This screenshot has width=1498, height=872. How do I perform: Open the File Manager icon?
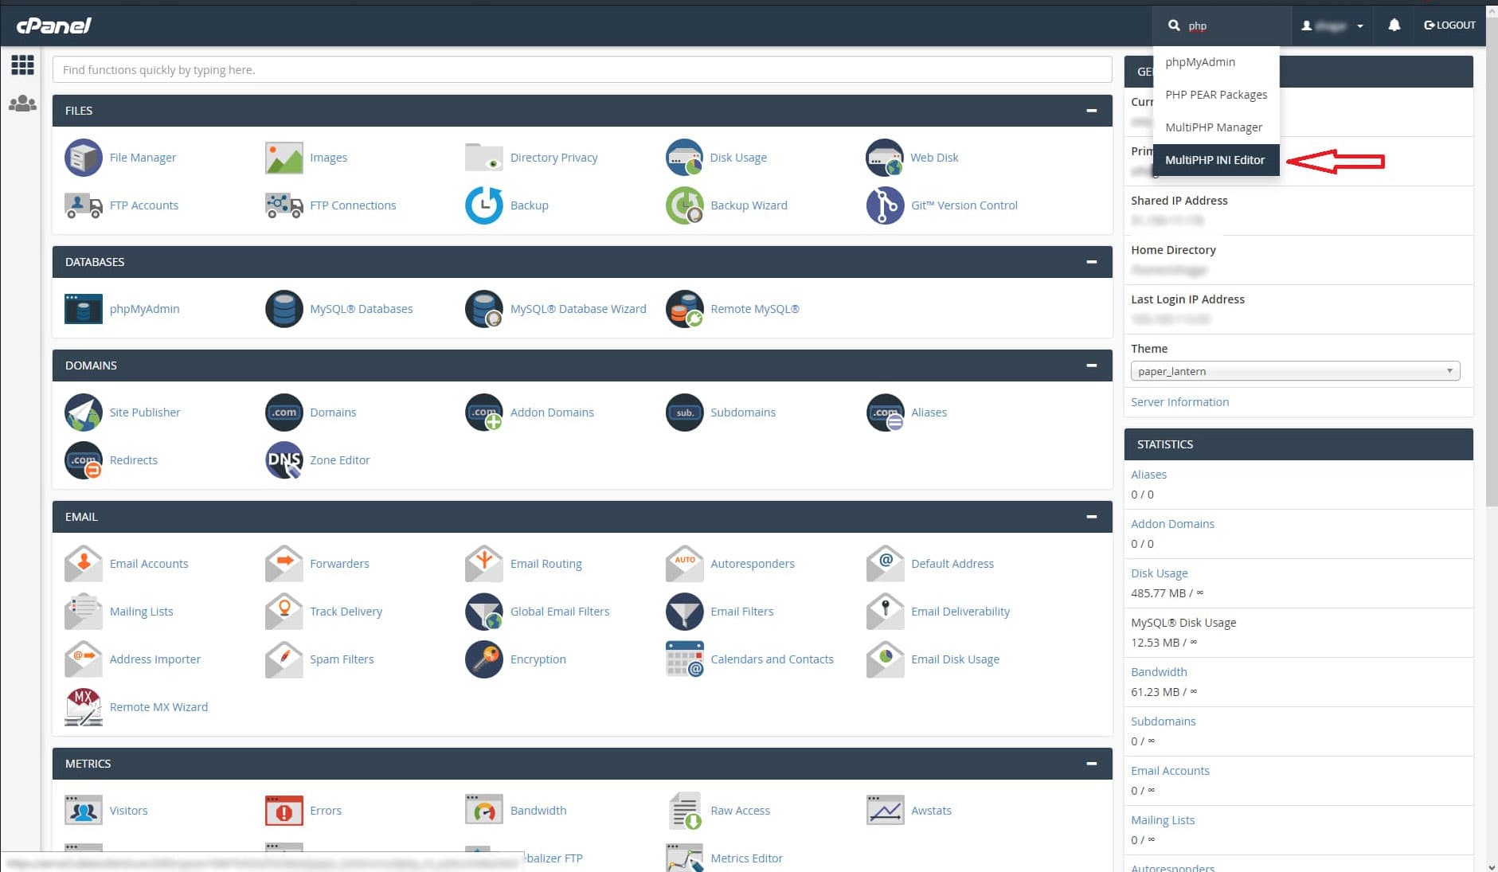pos(83,158)
